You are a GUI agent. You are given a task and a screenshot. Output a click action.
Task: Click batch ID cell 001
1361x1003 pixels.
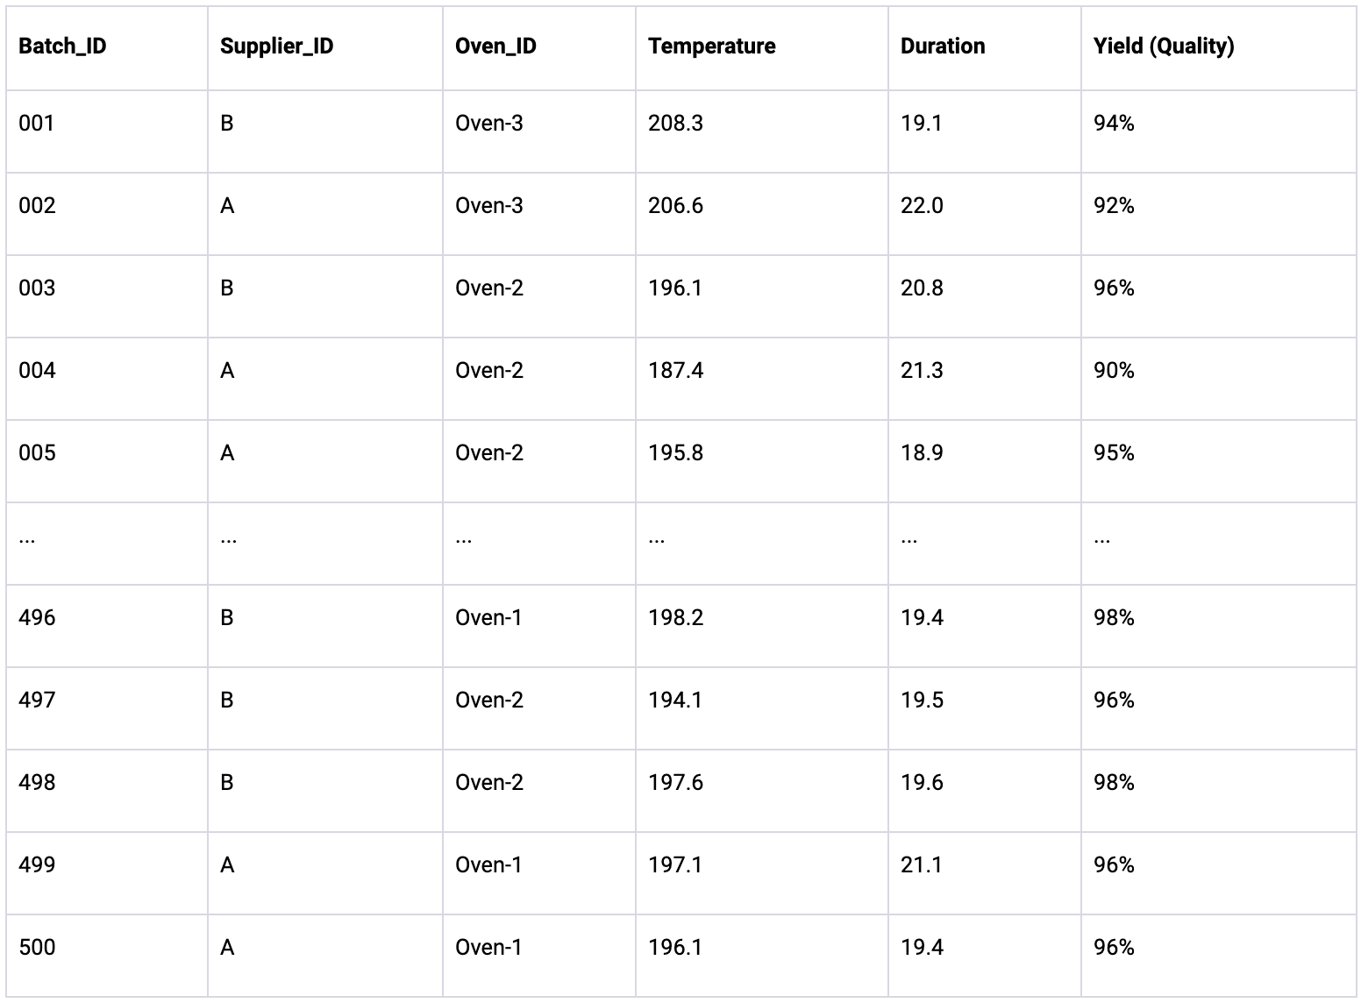tap(37, 124)
